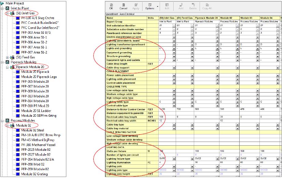
Task: Select Module 20 SE Ladder icon
Action: tap(18, 111)
